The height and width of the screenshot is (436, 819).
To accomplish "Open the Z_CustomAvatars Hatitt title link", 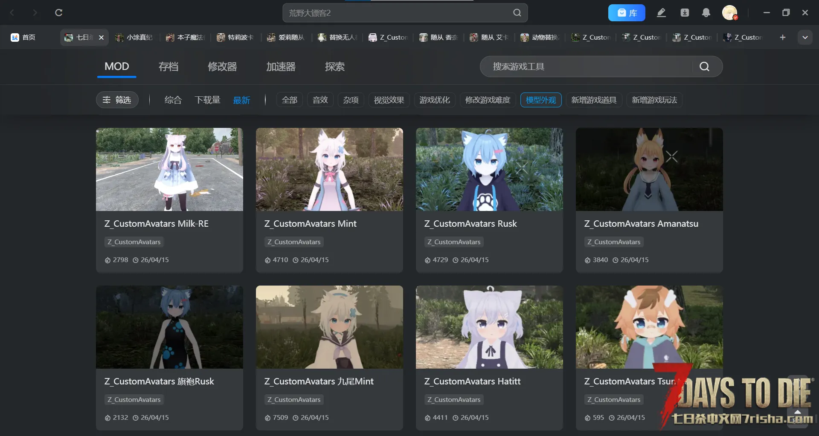I will 472,381.
